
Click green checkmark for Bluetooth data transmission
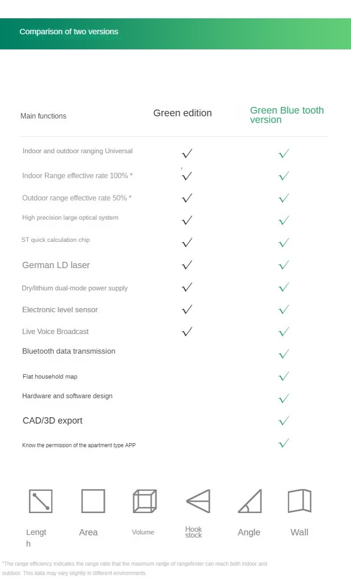(x=284, y=354)
